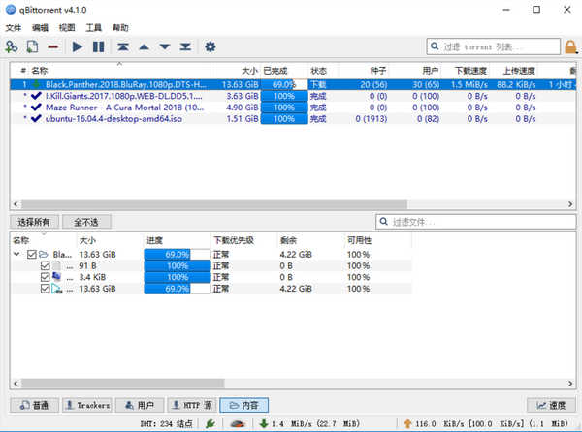Delete the selected torrent with the red minus icon
Viewport: 582px width, 432px height.
pyautogui.click(x=53, y=47)
